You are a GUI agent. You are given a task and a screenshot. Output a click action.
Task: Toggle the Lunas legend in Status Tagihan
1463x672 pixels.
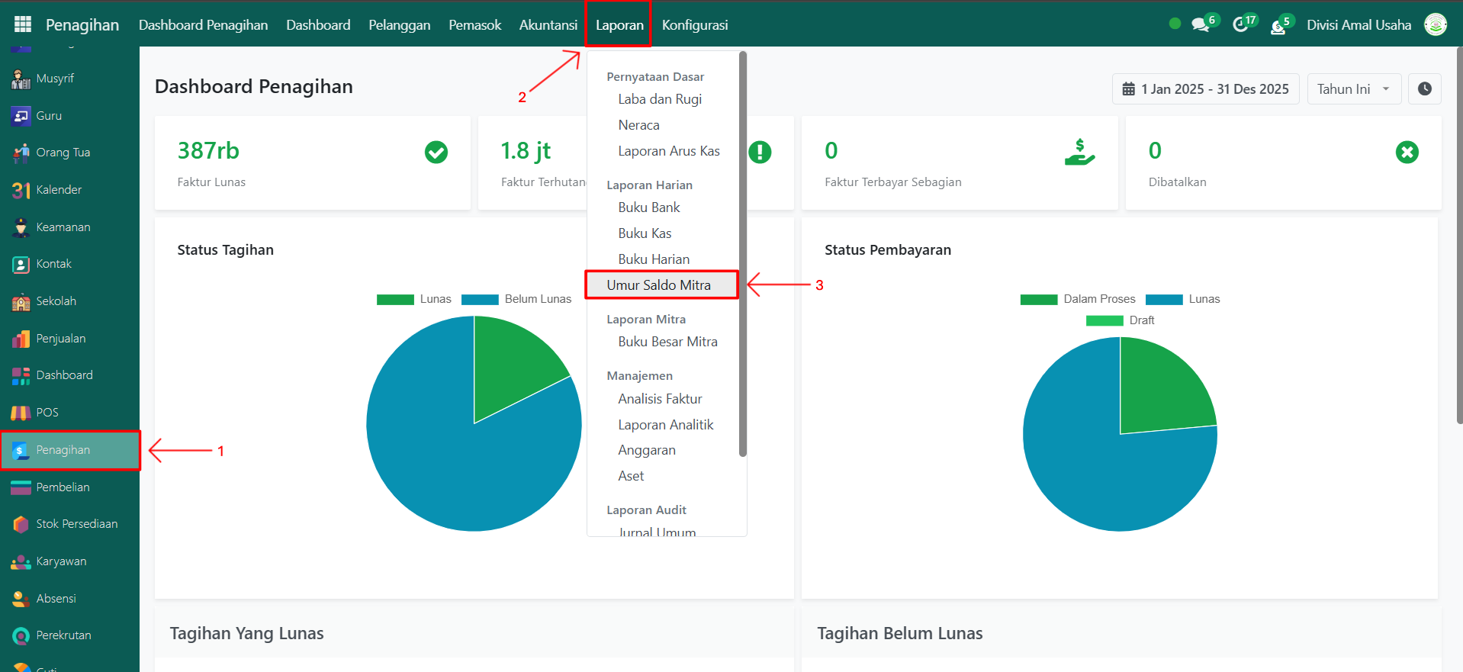[x=414, y=299]
